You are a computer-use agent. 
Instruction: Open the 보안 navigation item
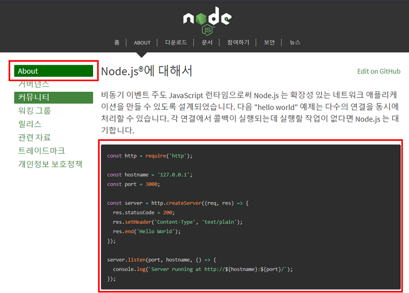(x=269, y=42)
